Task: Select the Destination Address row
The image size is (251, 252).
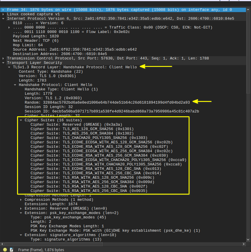Action: [x=60, y=54]
